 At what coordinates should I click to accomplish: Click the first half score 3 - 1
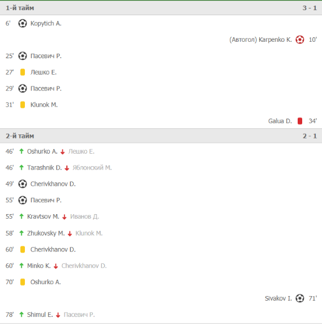point(310,8)
